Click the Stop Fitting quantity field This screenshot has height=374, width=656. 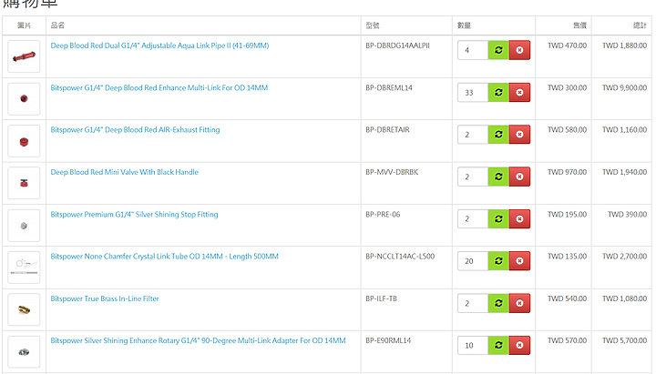473,219
